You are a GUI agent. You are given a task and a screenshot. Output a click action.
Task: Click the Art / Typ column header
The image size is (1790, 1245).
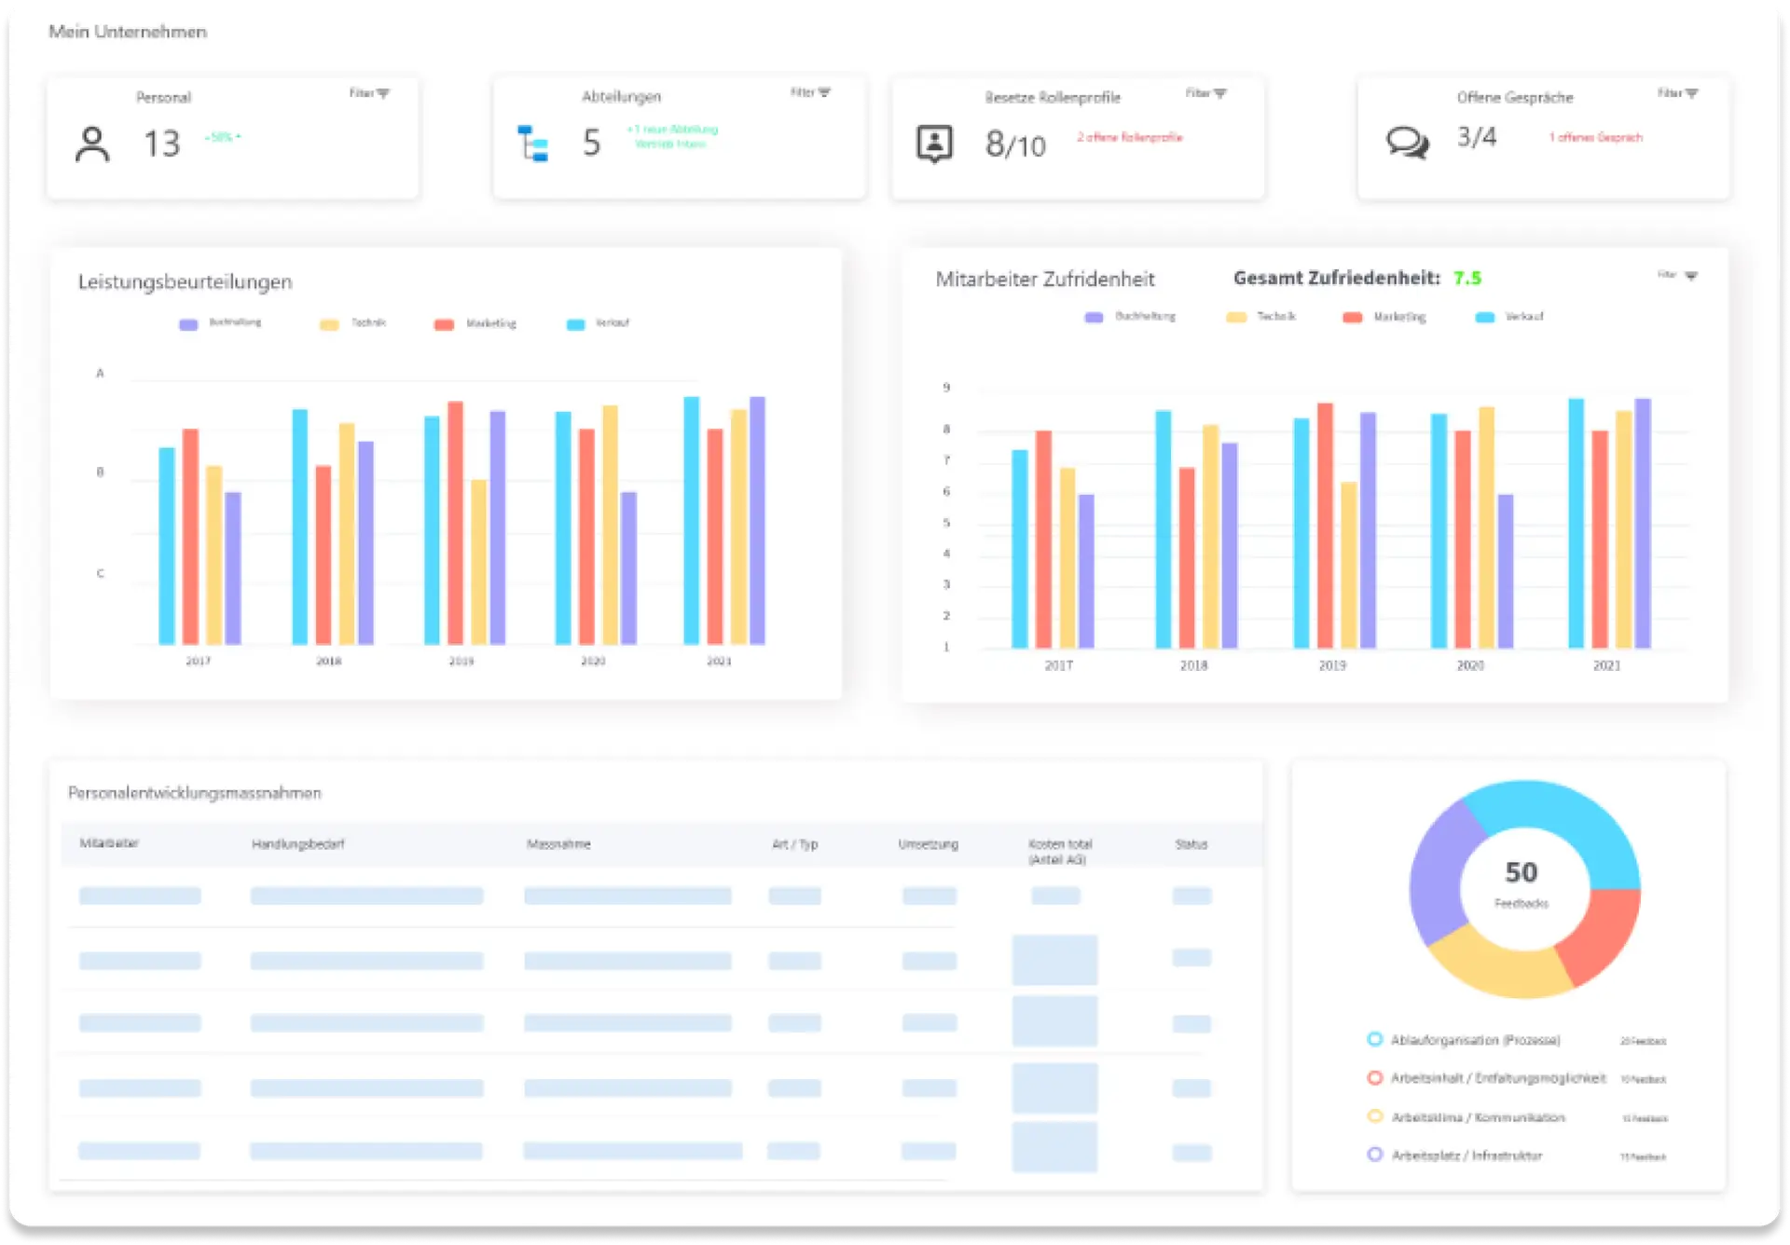794,844
